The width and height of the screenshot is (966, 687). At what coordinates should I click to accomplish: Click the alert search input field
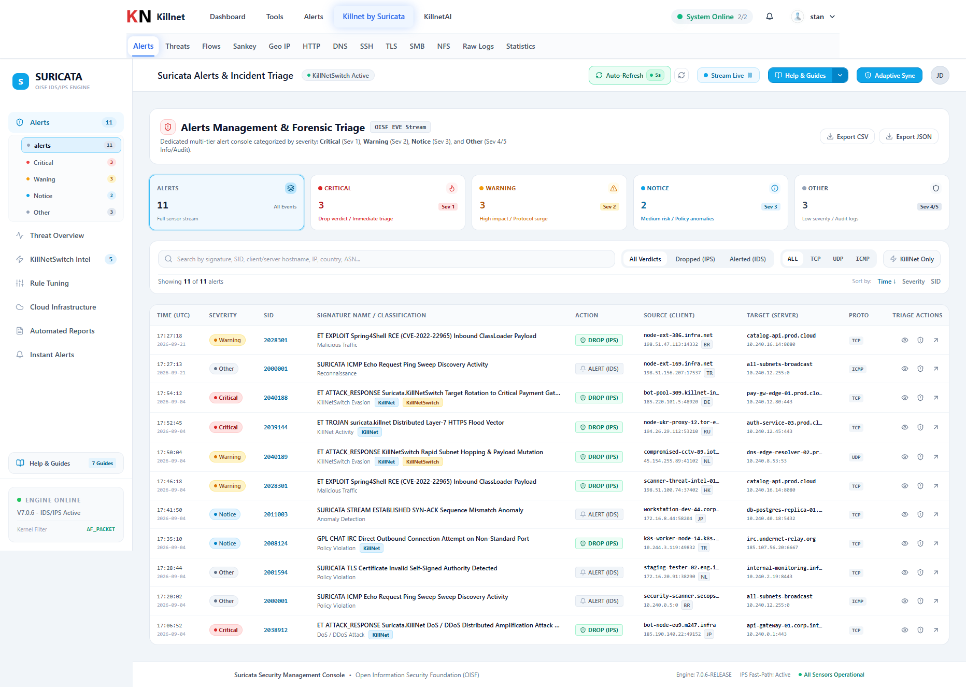coord(387,259)
